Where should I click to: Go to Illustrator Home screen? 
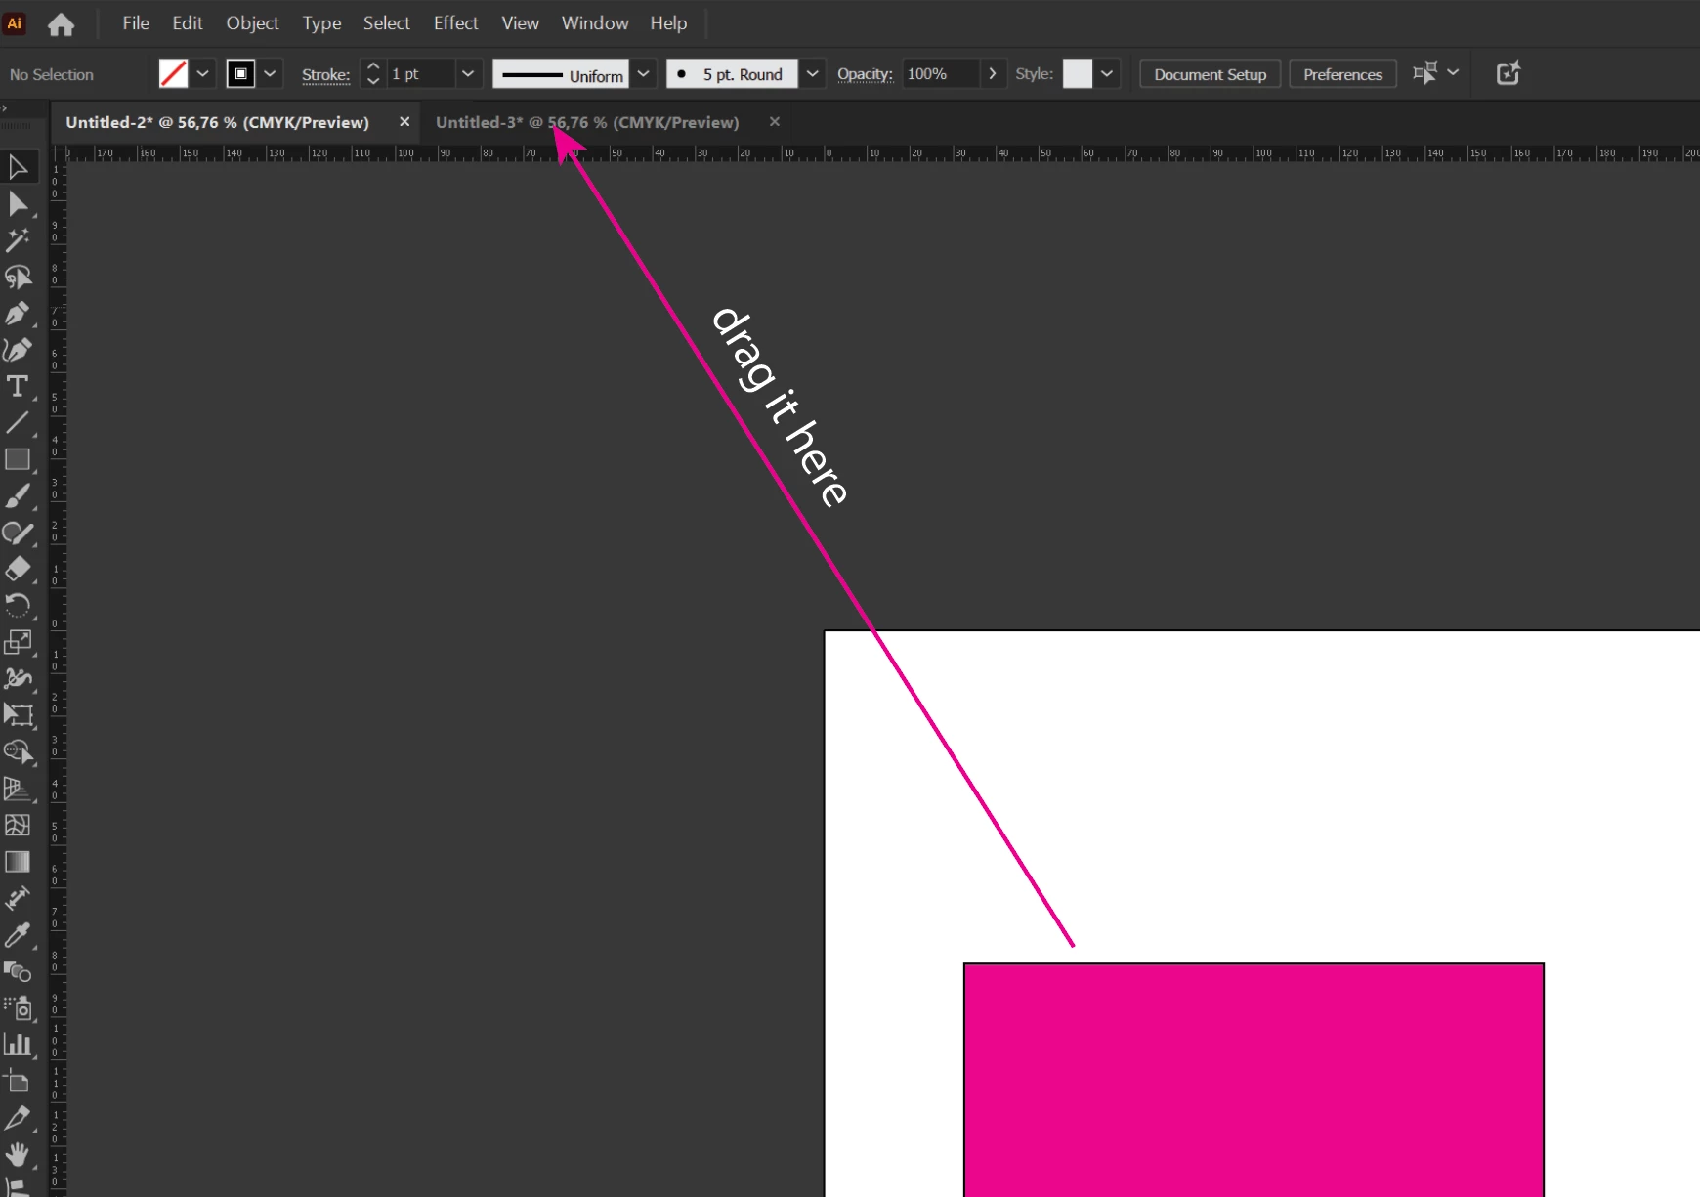61,23
